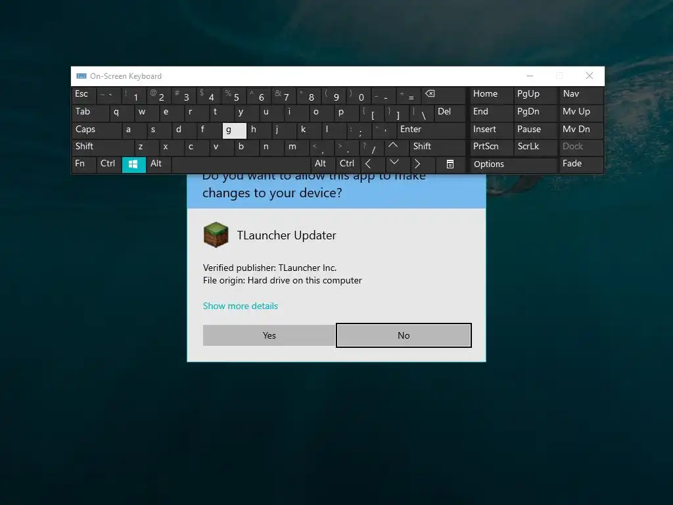Tap the equals plus key

point(409,95)
